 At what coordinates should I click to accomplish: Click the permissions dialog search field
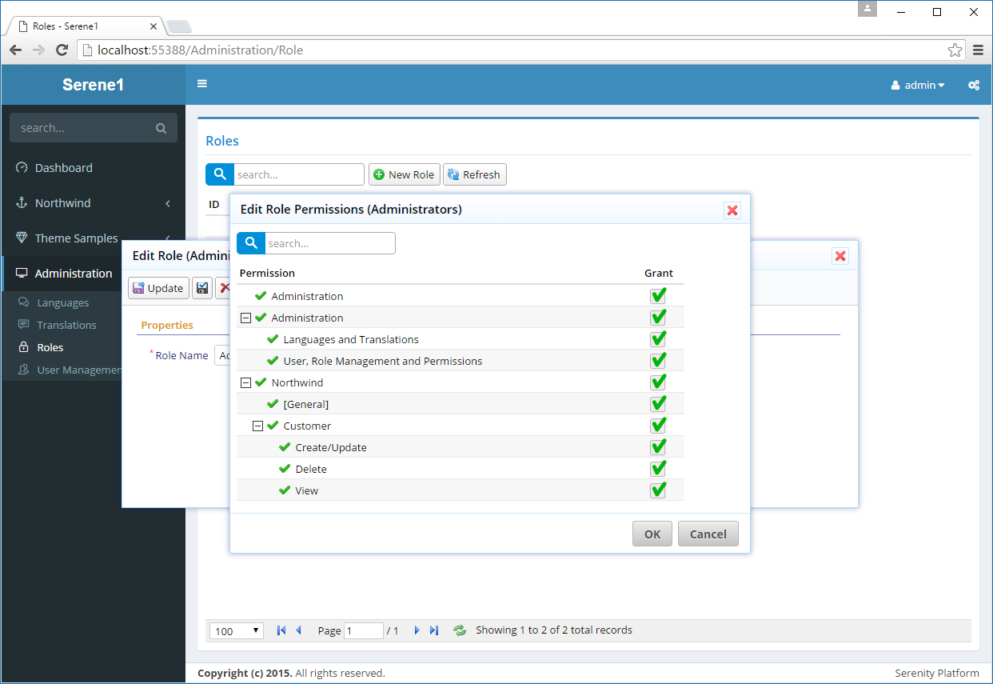(329, 243)
